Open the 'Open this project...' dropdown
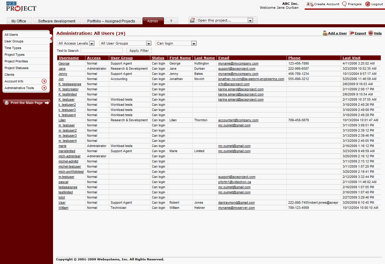Viewport: 385px width, 264px height. pyautogui.click(x=225, y=20)
